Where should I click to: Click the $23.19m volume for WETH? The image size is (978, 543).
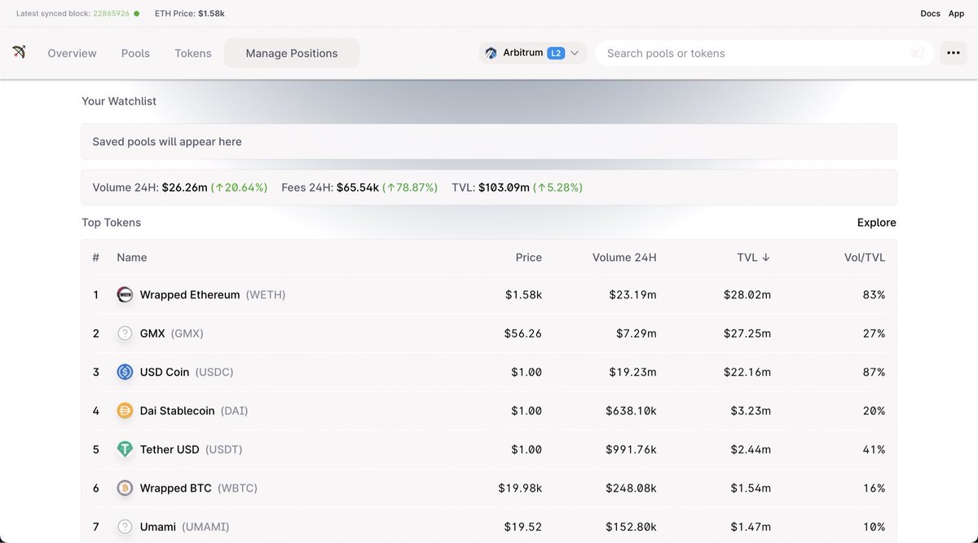point(632,295)
